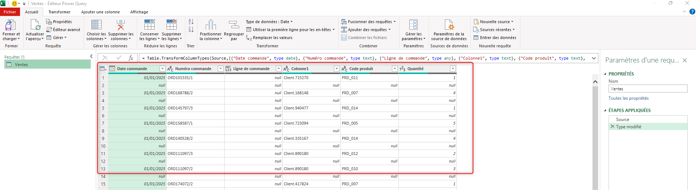The width and height of the screenshot is (696, 190).
Task: Click Ligne de commande type icon
Action: (228, 69)
